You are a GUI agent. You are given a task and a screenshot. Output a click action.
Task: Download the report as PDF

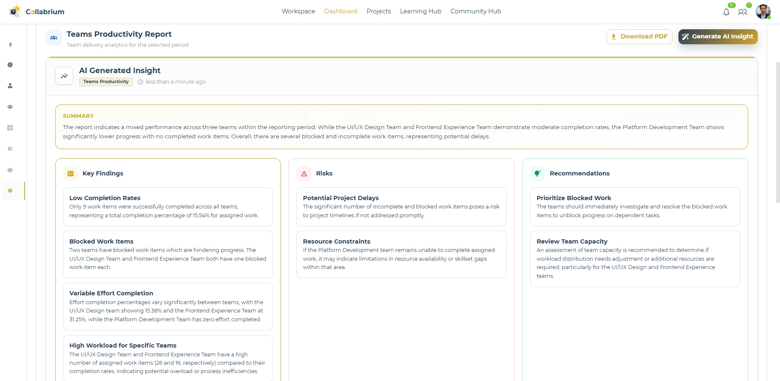(x=640, y=37)
